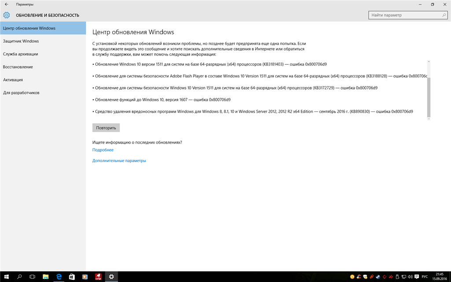Screen dimensions: 451x282
Task: Click the KB890830 malware removal tool line
Action: (252, 111)
